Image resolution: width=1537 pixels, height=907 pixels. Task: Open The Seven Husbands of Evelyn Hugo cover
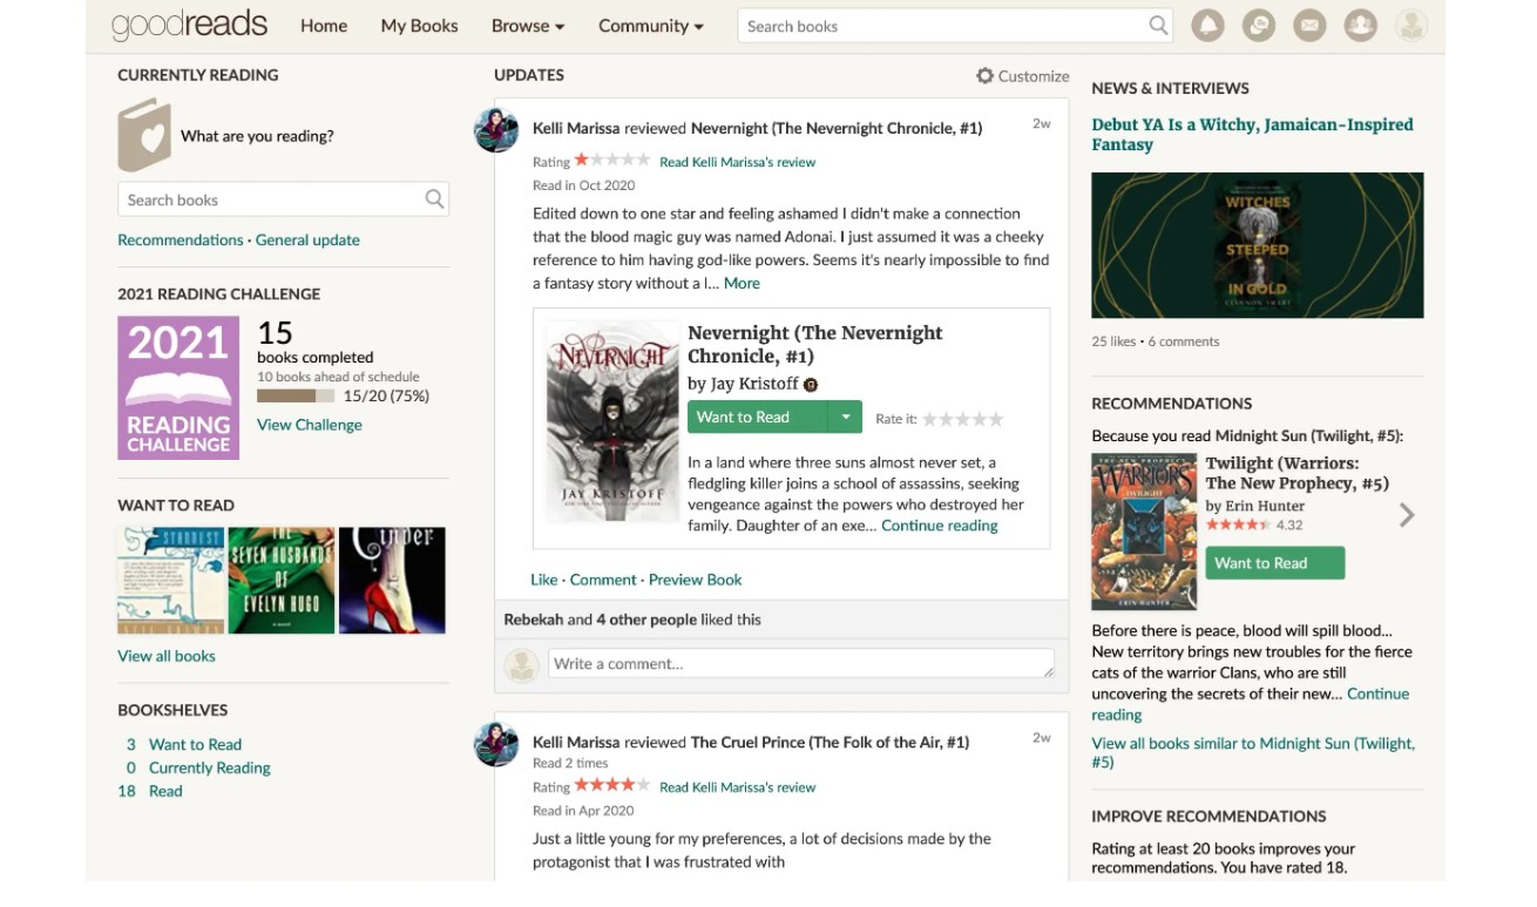pyautogui.click(x=281, y=580)
